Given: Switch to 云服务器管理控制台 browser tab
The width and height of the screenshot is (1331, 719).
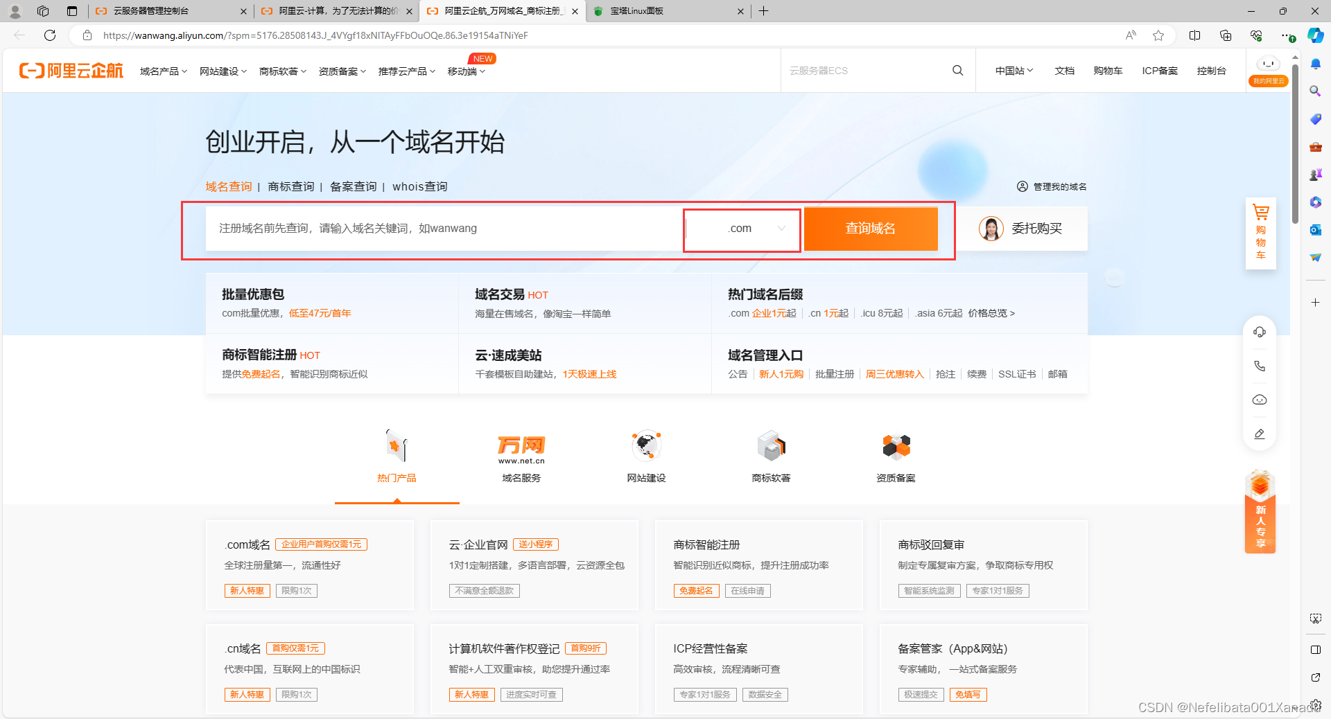Looking at the screenshot, I should coord(170,11).
